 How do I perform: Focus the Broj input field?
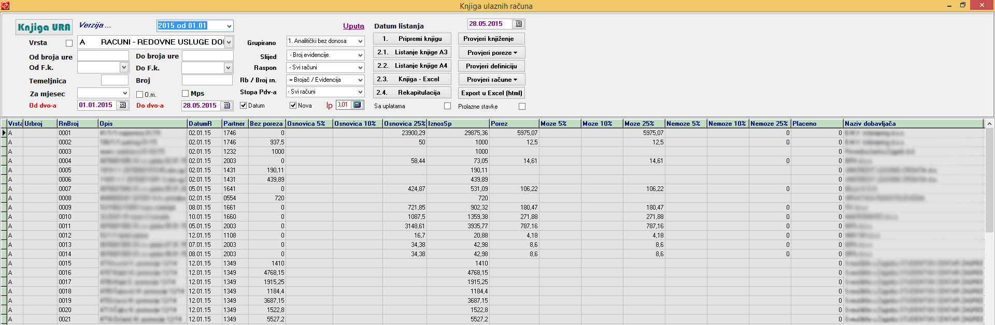click(x=207, y=80)
